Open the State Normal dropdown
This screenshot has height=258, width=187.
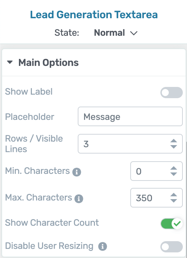[116, 33]
